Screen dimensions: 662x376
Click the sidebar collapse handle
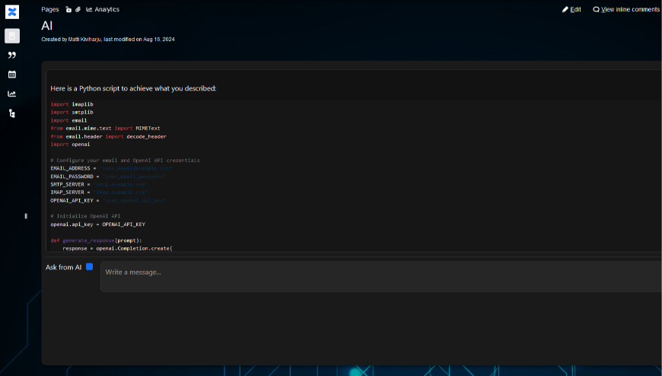pyautogui.click(x=26, y=216)
